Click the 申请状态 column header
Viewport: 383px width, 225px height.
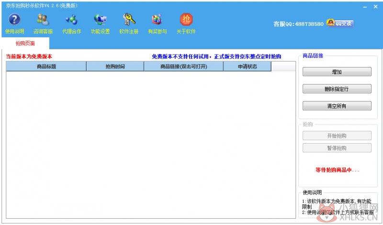247,67
